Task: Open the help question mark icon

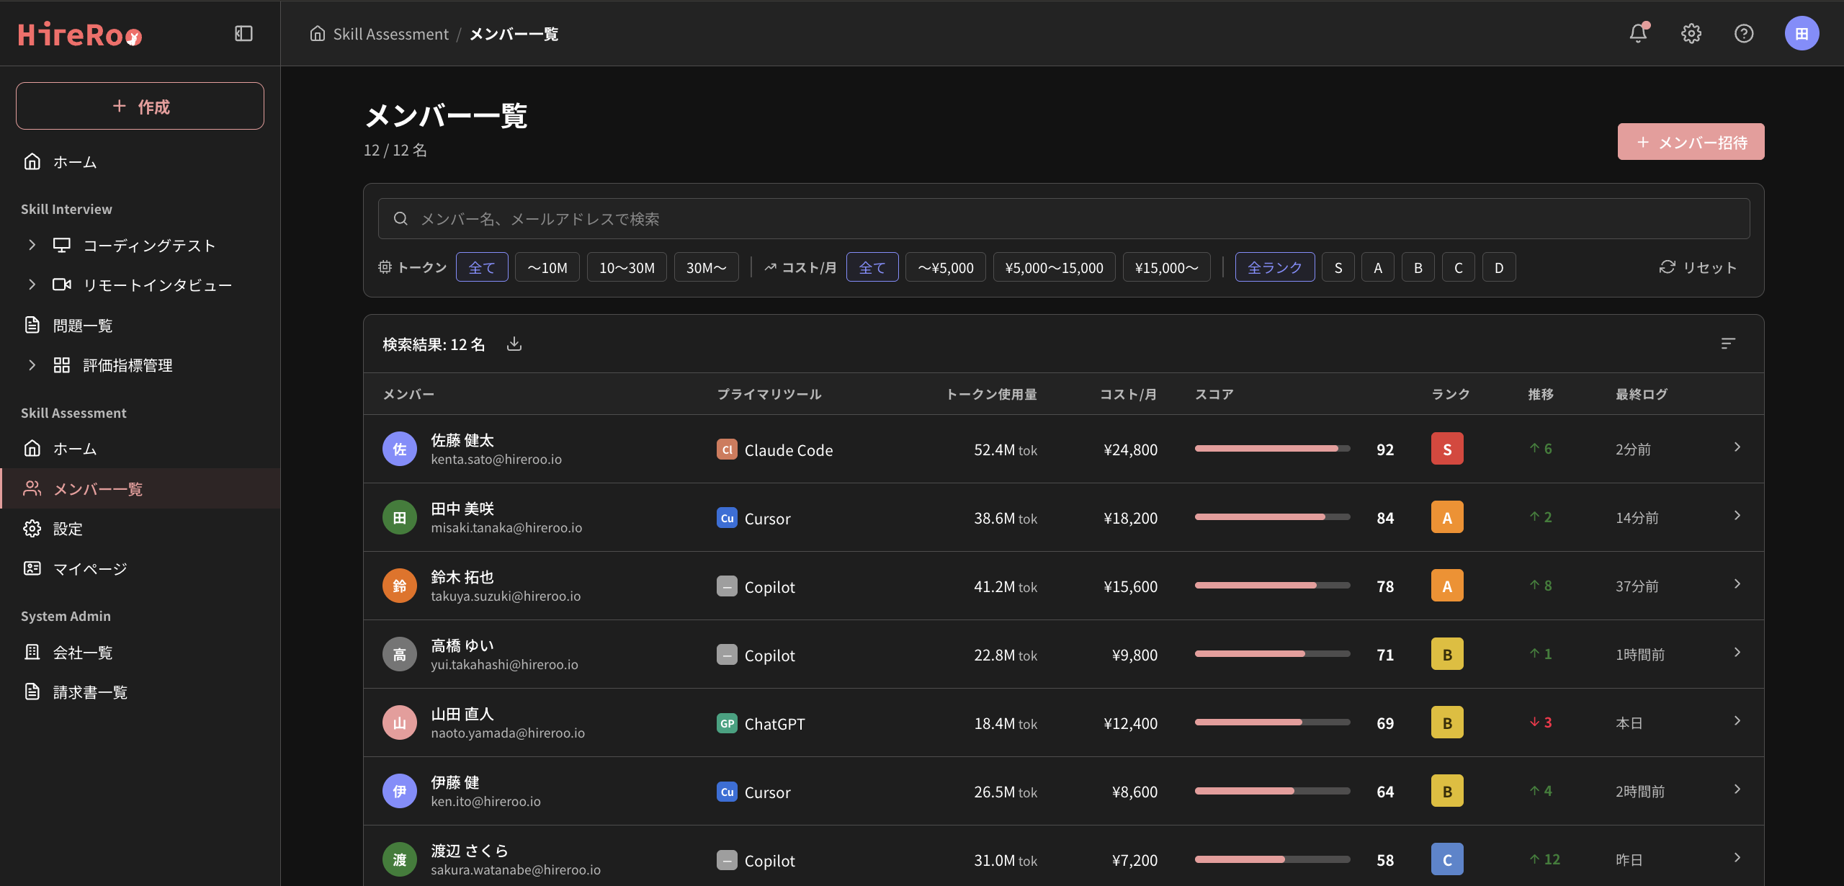Action: tap(1744, 34)
